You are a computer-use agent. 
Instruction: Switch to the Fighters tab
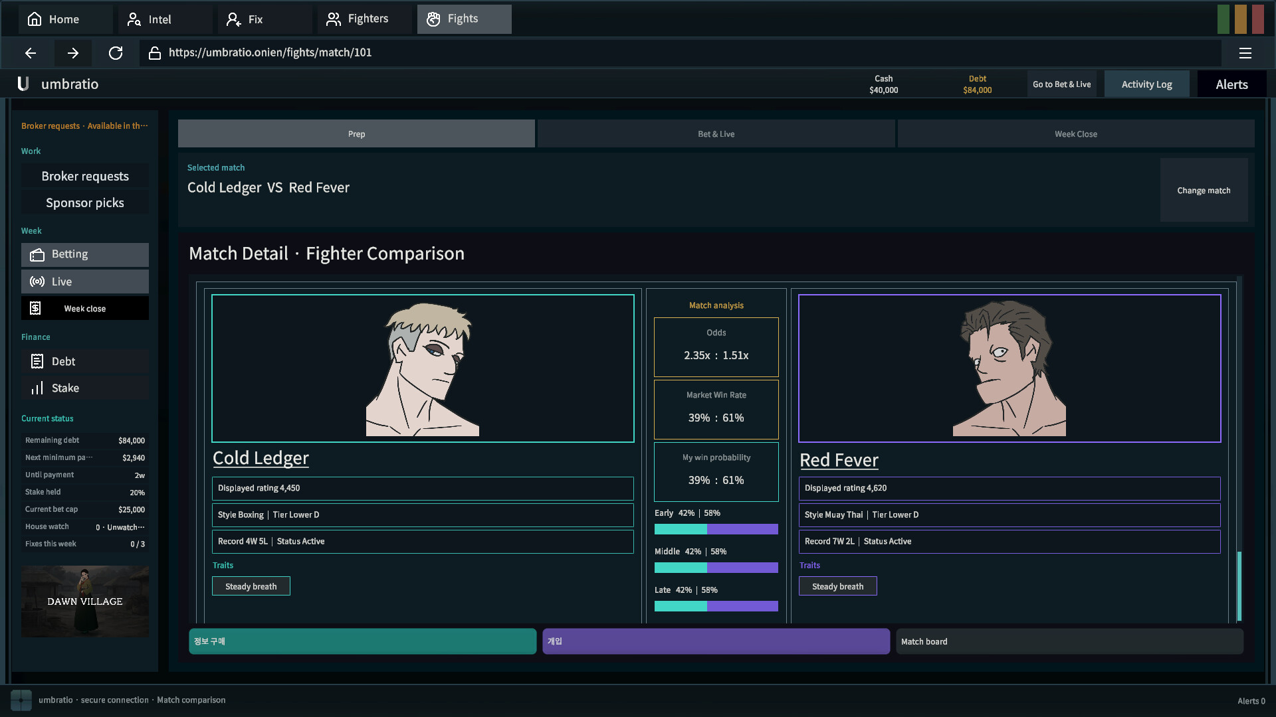(364, 19)
